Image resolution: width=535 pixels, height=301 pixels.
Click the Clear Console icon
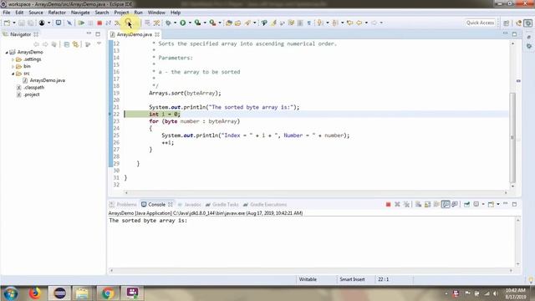[418, 204]
